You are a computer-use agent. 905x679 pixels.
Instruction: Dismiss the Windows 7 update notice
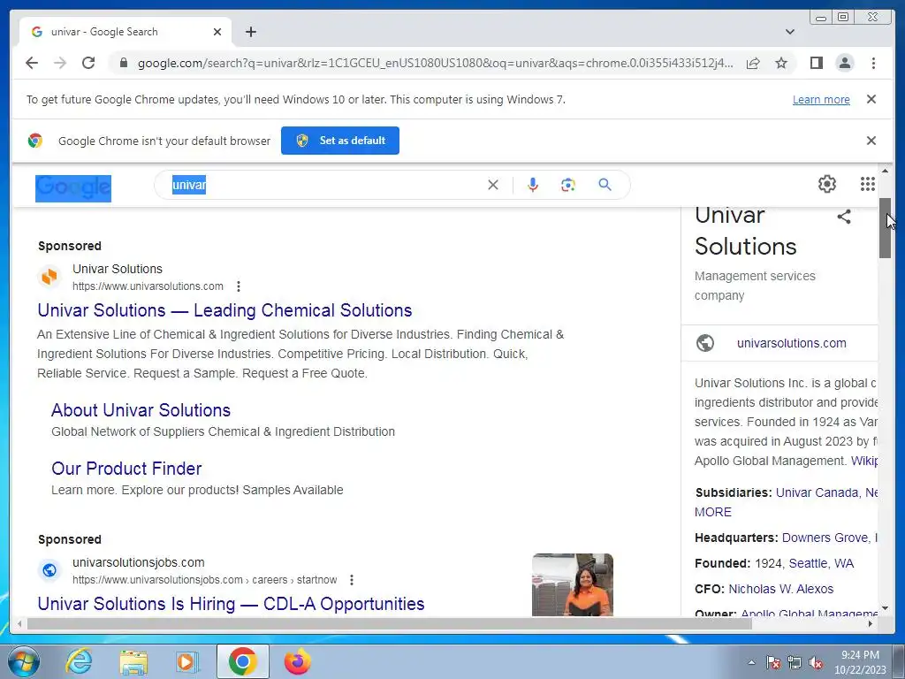(871, 99)
